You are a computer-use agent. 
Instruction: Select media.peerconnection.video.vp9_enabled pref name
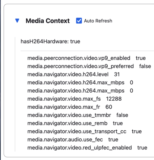coord(79,58)
